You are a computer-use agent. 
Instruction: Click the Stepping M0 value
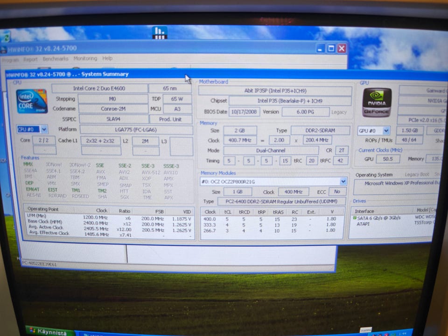[x=112, y=99]
